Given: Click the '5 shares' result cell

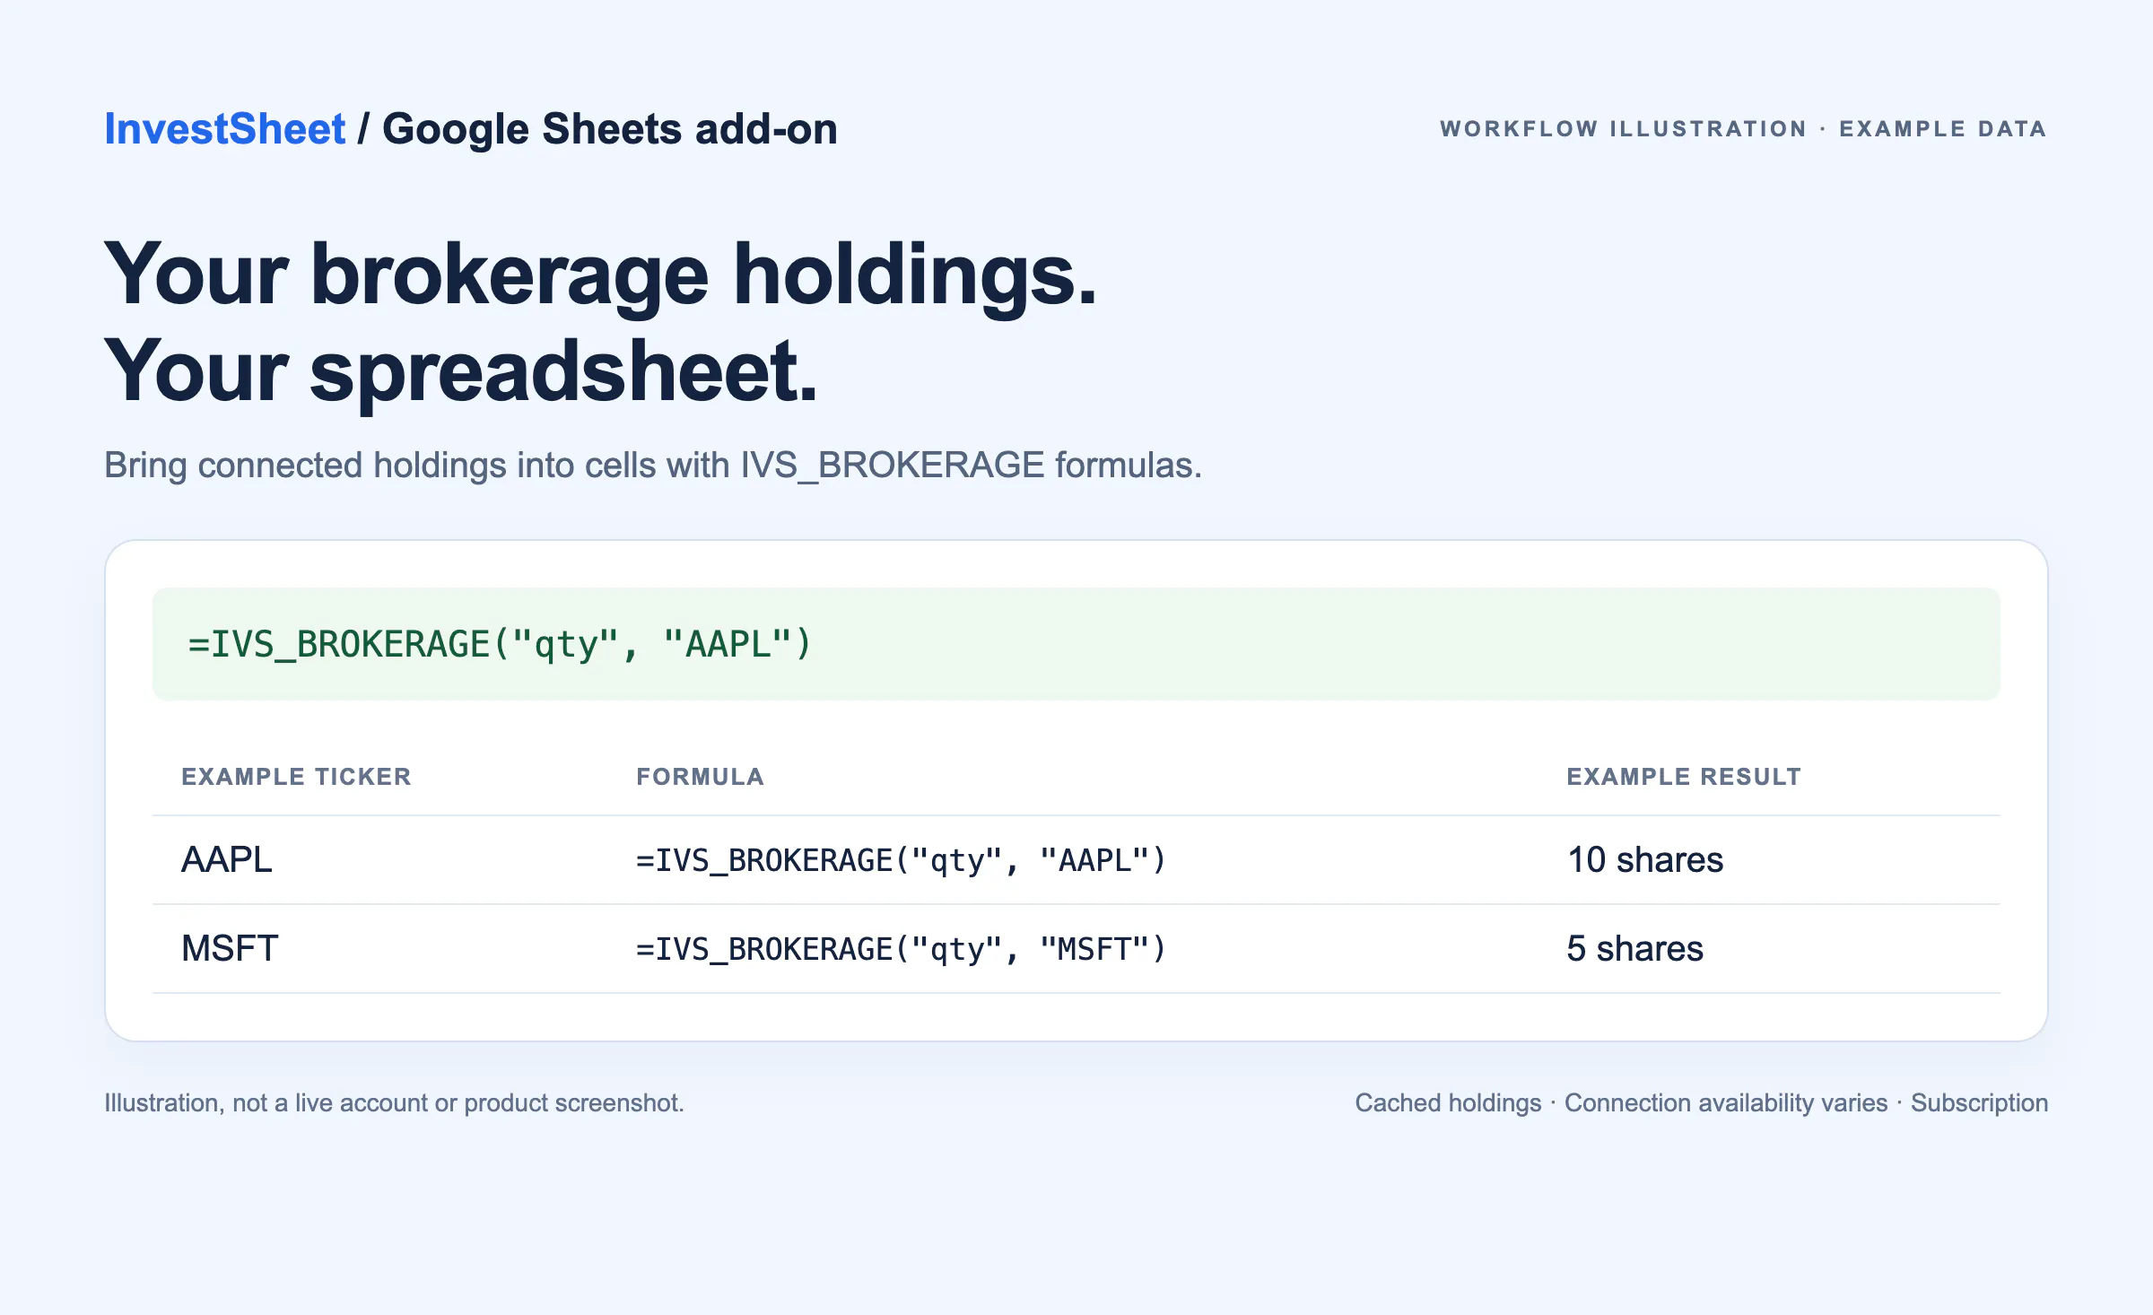Looking at the screenshot, I should 1634,948.
